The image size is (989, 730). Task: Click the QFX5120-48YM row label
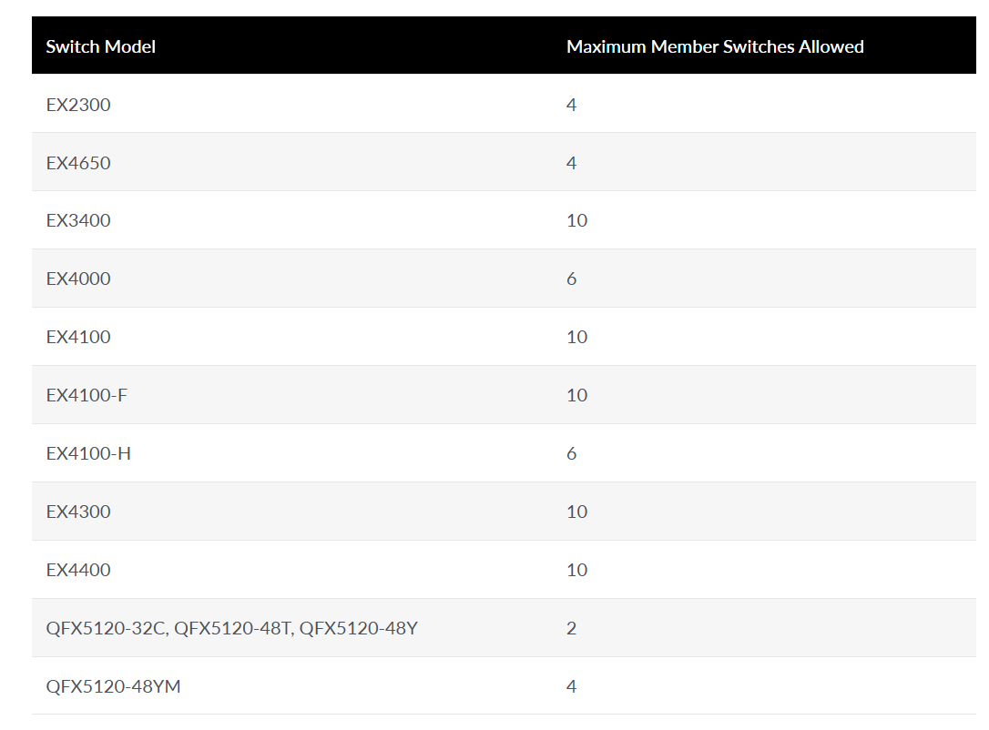tap(114, 686)
